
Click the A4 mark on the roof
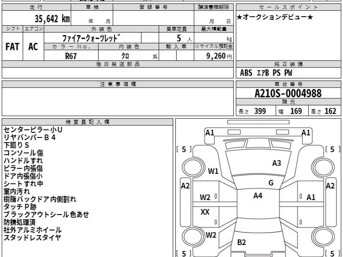(x=258, y=196)
